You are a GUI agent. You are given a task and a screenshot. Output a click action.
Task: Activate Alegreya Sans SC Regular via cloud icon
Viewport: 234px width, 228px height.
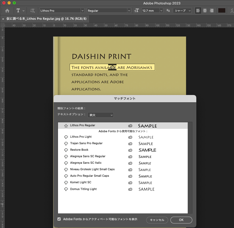66,157
